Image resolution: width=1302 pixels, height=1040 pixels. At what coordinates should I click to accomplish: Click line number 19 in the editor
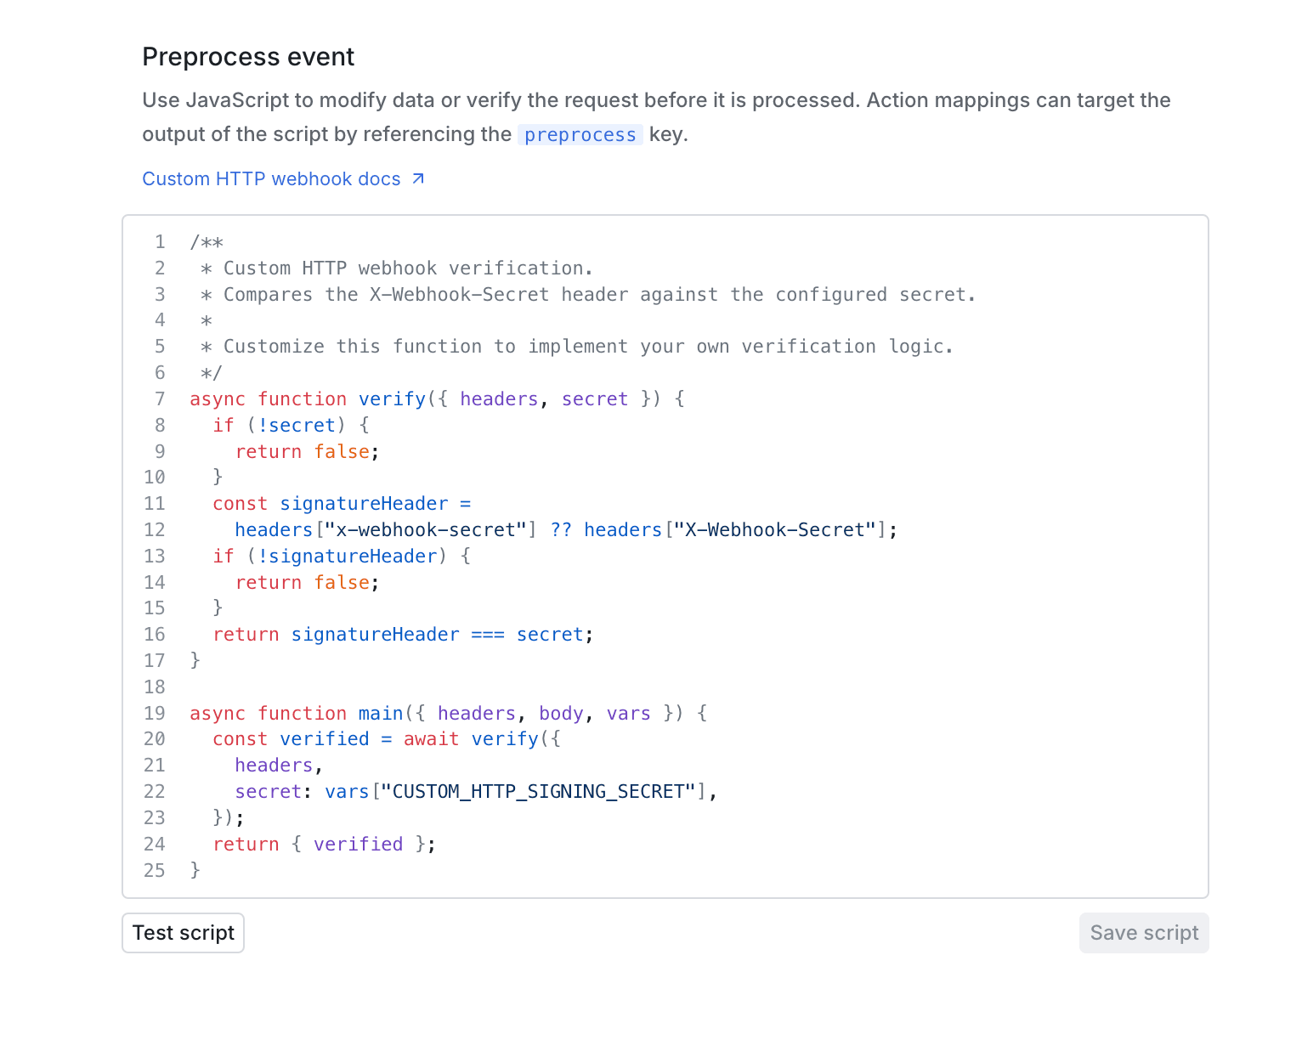pyautogui.click(x=155, y=713)
